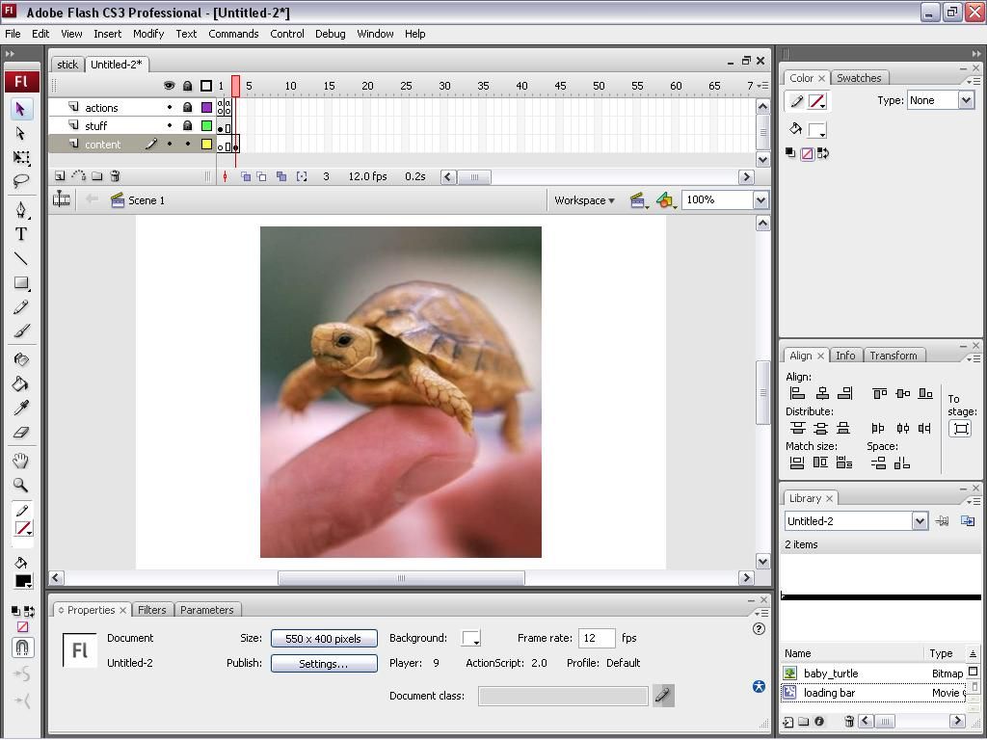Open the color Type dropdown

click(966, 100)
